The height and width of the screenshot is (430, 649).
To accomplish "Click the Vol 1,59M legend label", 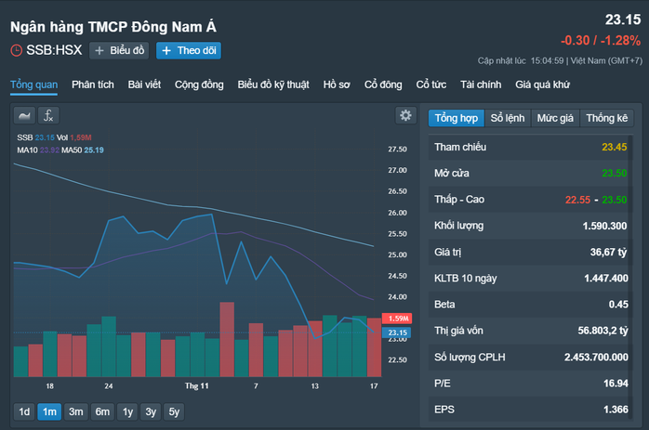I will (x=74, y=137).
